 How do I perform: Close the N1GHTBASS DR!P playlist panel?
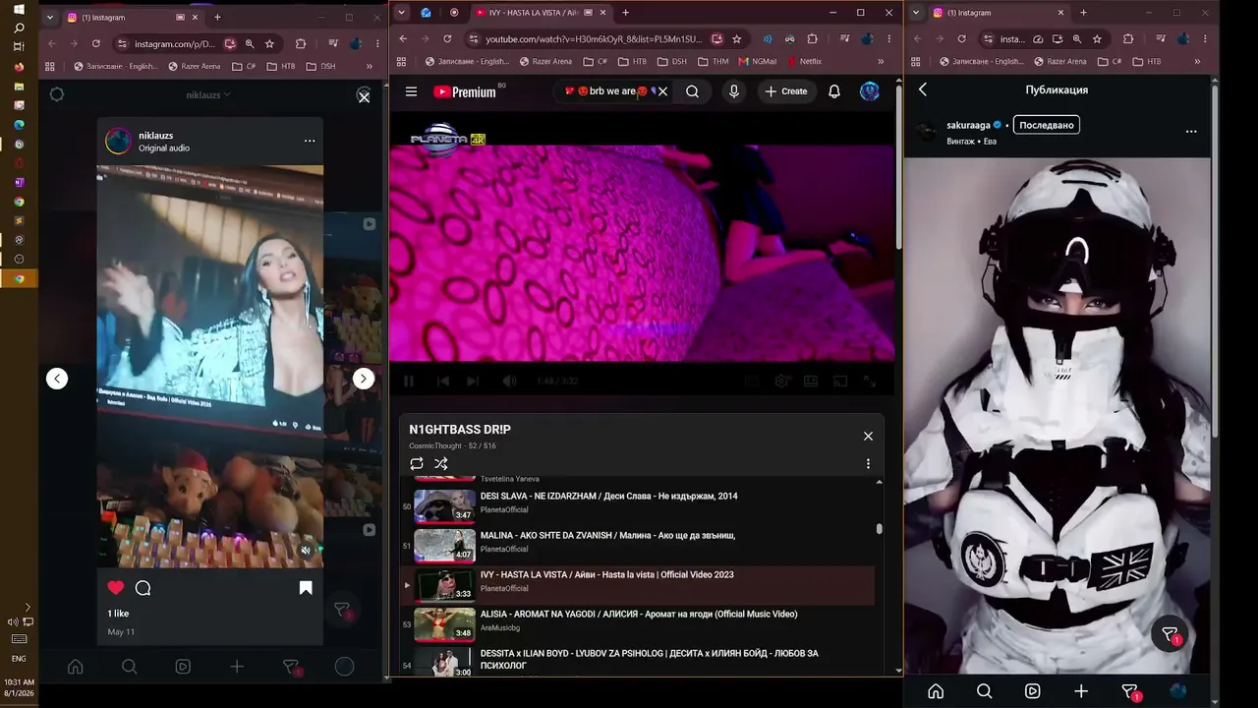coord(868,436)
